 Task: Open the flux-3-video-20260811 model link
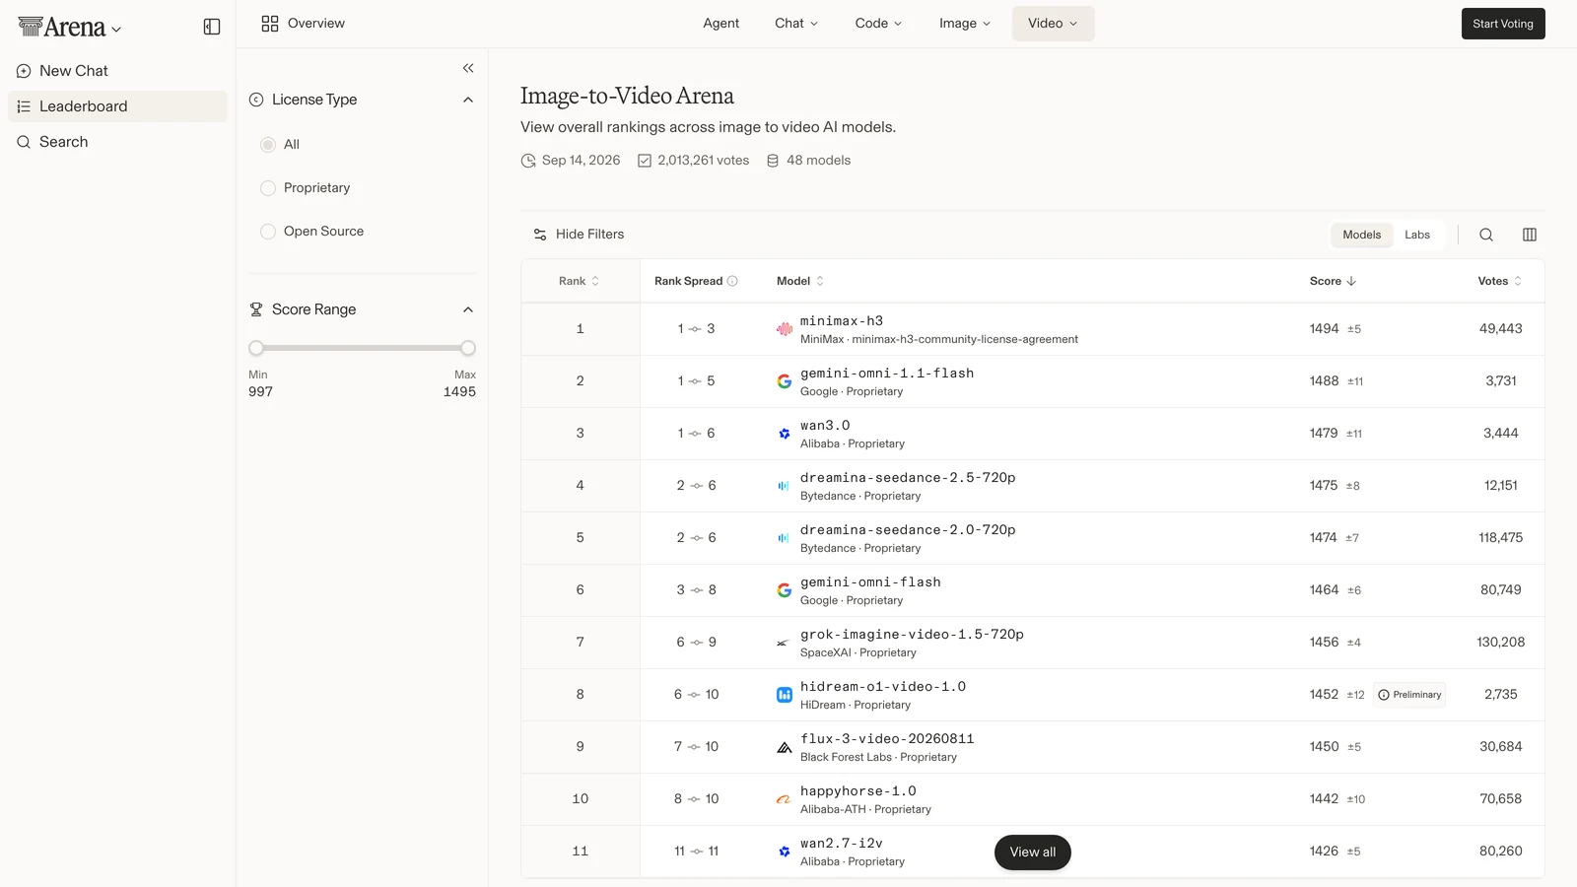[x=887, y=739]
